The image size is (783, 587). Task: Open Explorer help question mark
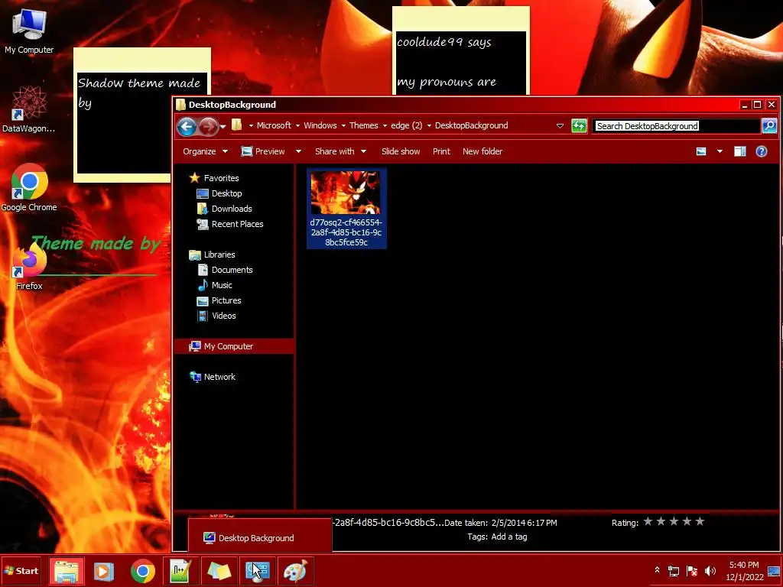(761, 151)
